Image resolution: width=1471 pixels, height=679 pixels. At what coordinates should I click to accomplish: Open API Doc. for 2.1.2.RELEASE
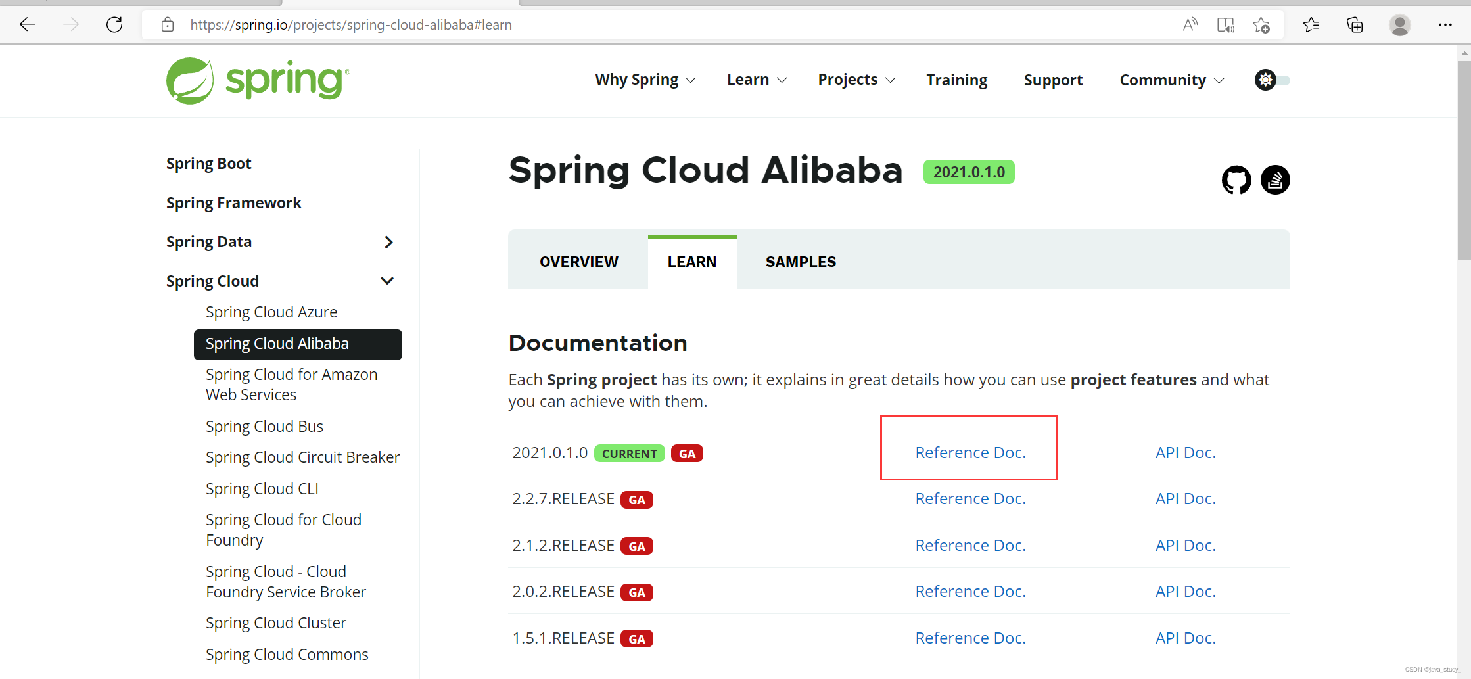pos(1185,545)
